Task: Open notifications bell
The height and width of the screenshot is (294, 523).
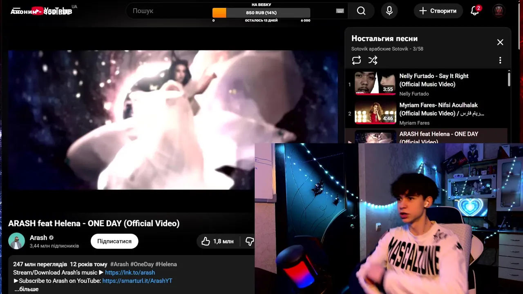Action: point(475,11)
